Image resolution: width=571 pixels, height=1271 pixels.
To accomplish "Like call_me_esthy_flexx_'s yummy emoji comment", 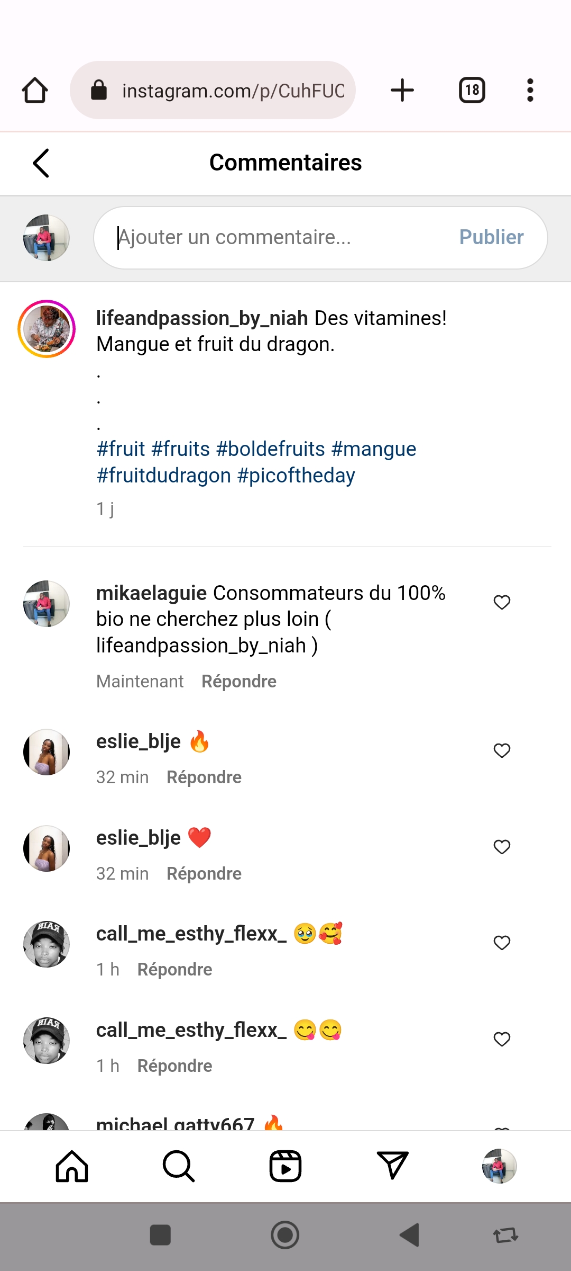I will tap(502, 1039).
